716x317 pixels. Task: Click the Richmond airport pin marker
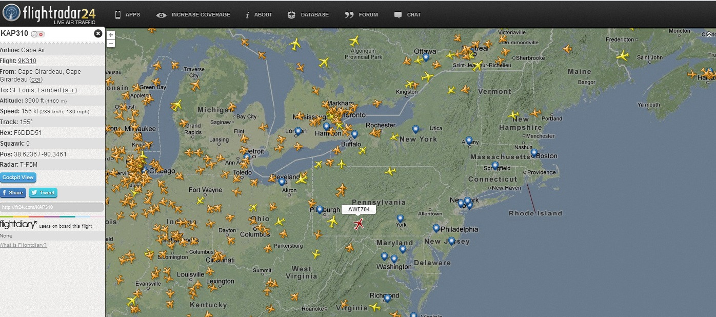tap(387, 298)
